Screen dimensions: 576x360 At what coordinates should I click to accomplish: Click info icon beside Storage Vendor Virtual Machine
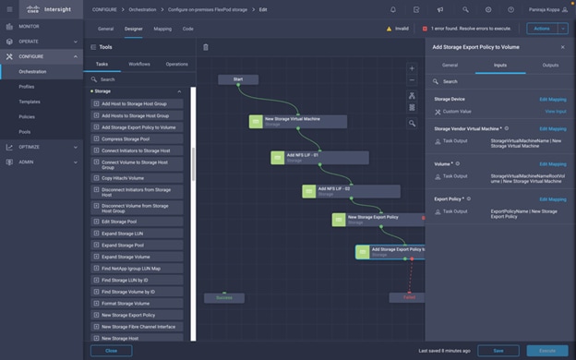coord(507,128)
